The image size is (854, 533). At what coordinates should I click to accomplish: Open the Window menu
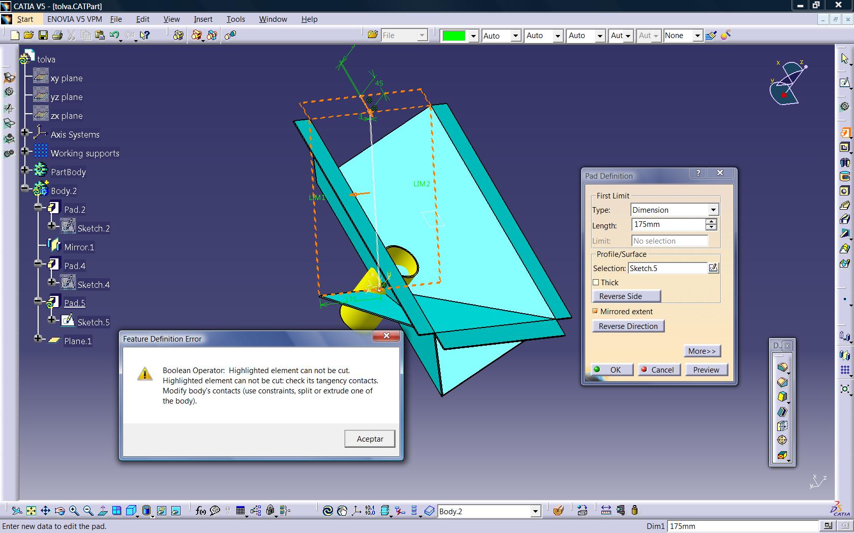pyautogui.click(x=273, y=19)
